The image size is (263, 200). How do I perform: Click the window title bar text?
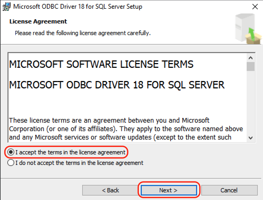pos(78,7)
